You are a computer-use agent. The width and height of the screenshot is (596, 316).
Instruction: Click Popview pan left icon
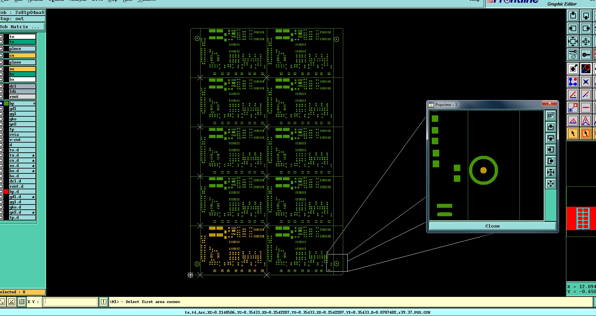click(551, 149)
